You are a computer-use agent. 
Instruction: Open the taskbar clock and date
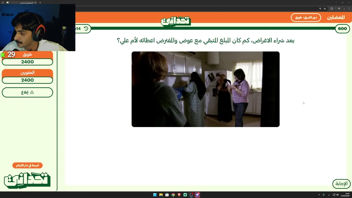[x=345, y=195]
